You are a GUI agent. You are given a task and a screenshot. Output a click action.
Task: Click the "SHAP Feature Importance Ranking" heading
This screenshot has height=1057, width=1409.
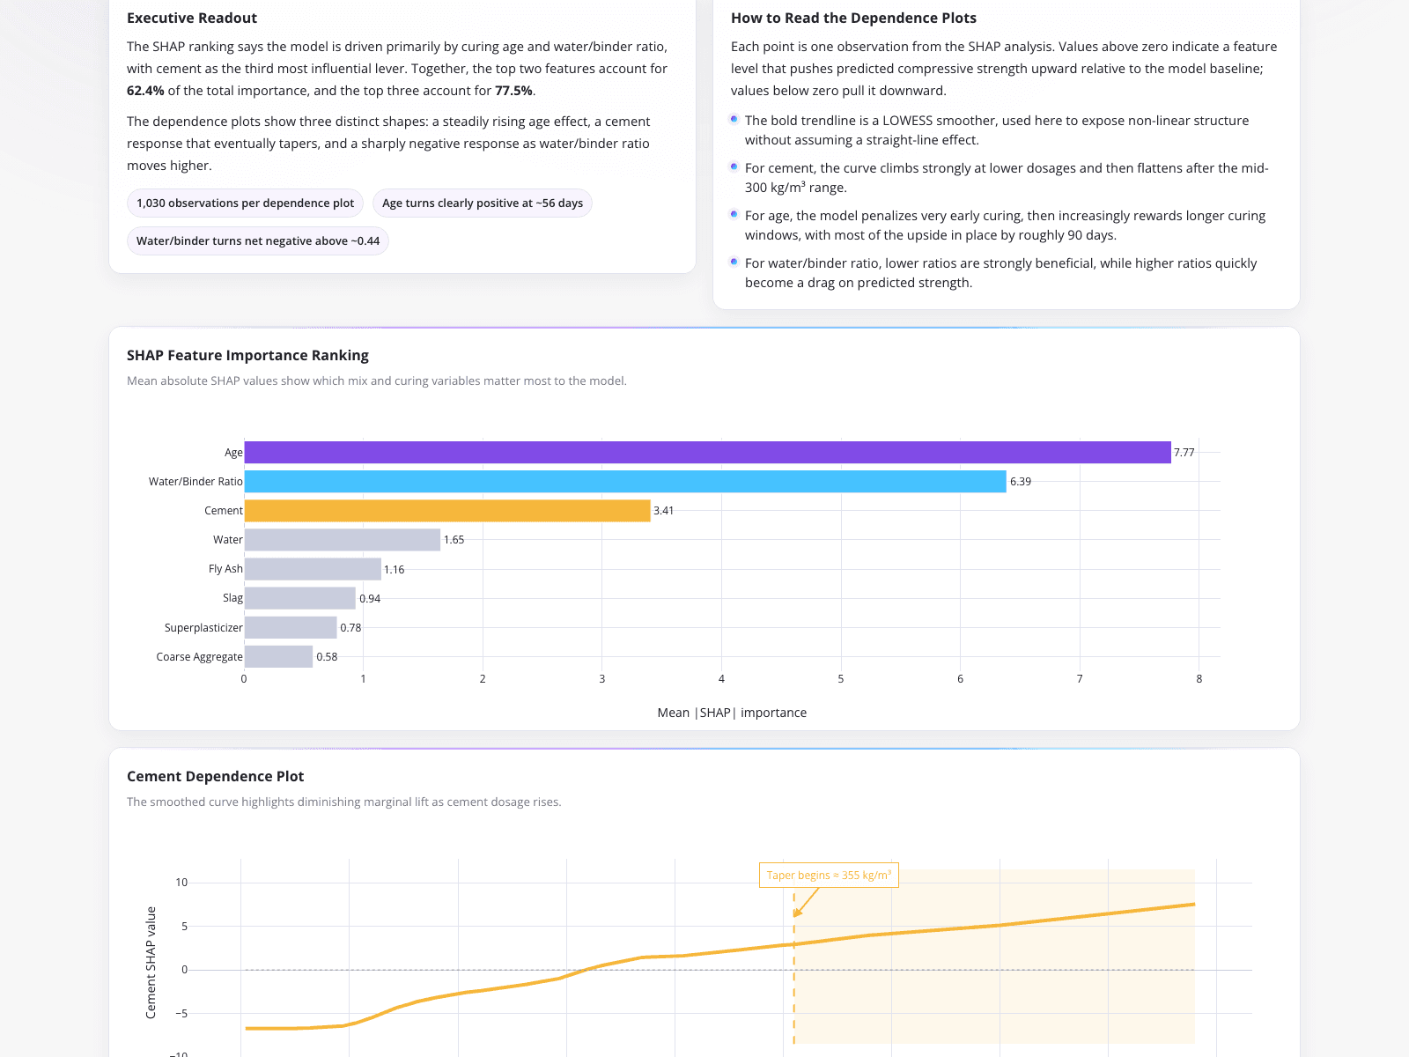[247, 356]
